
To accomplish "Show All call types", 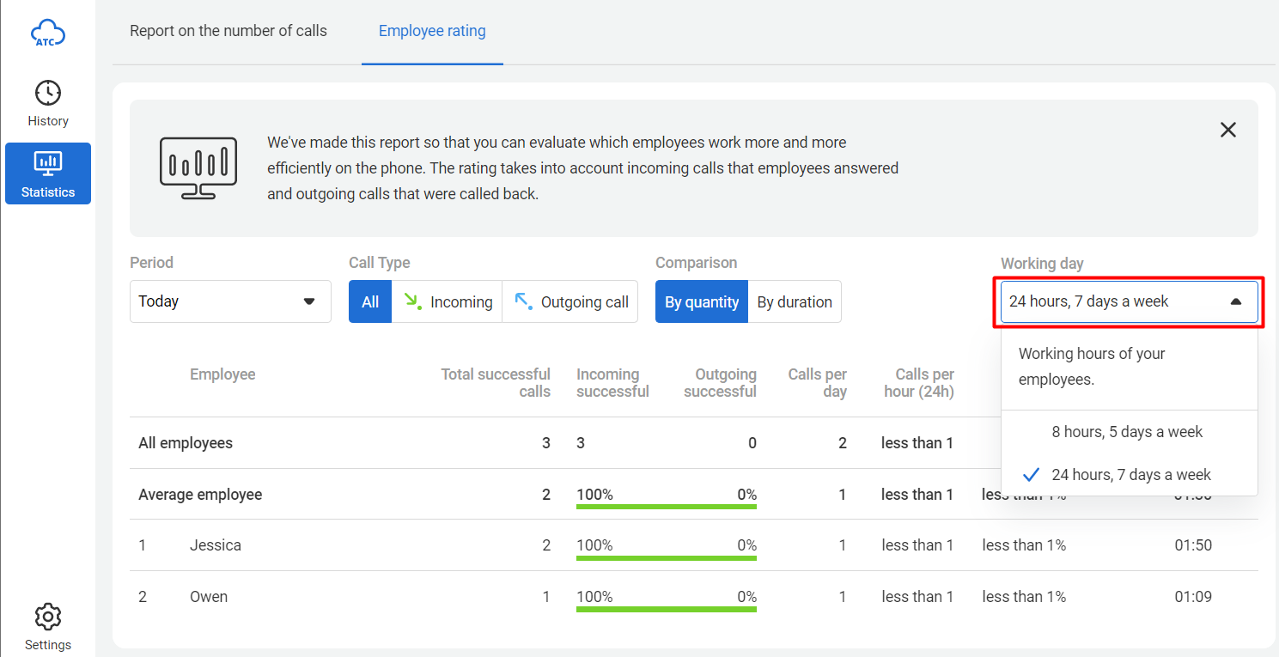I will 370,302.
